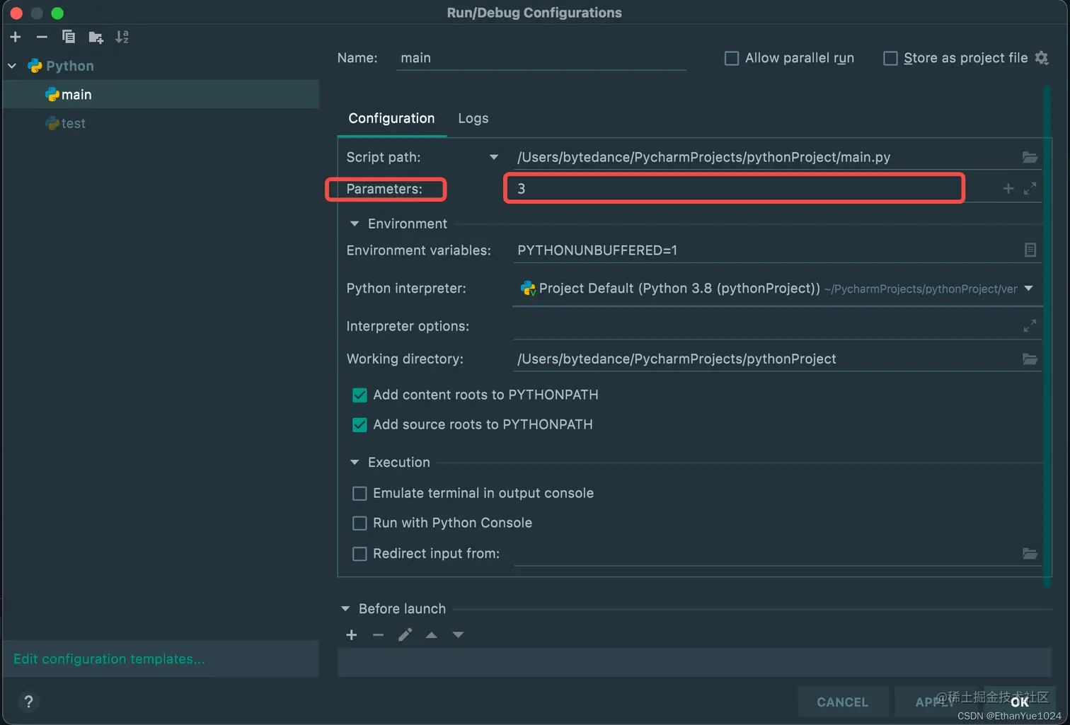1070x725 pixels.
Task: Open Edit configuration templates link
Action: coord(109,659)
